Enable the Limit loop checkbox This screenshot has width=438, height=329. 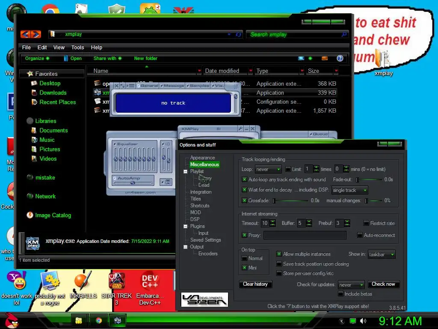point(288,169)
